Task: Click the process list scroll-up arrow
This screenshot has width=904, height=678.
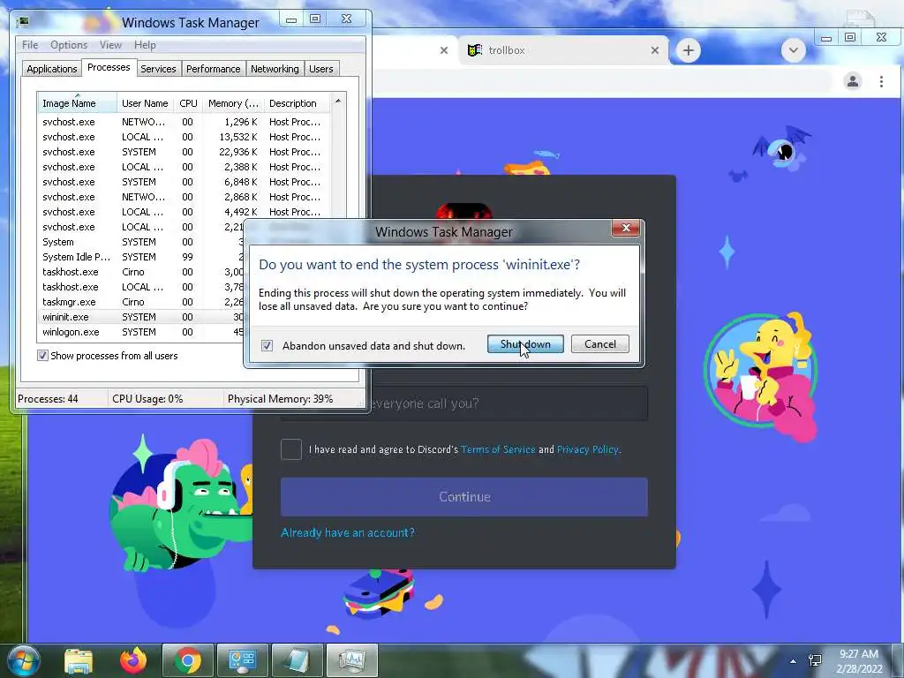Action: point(338,101)
